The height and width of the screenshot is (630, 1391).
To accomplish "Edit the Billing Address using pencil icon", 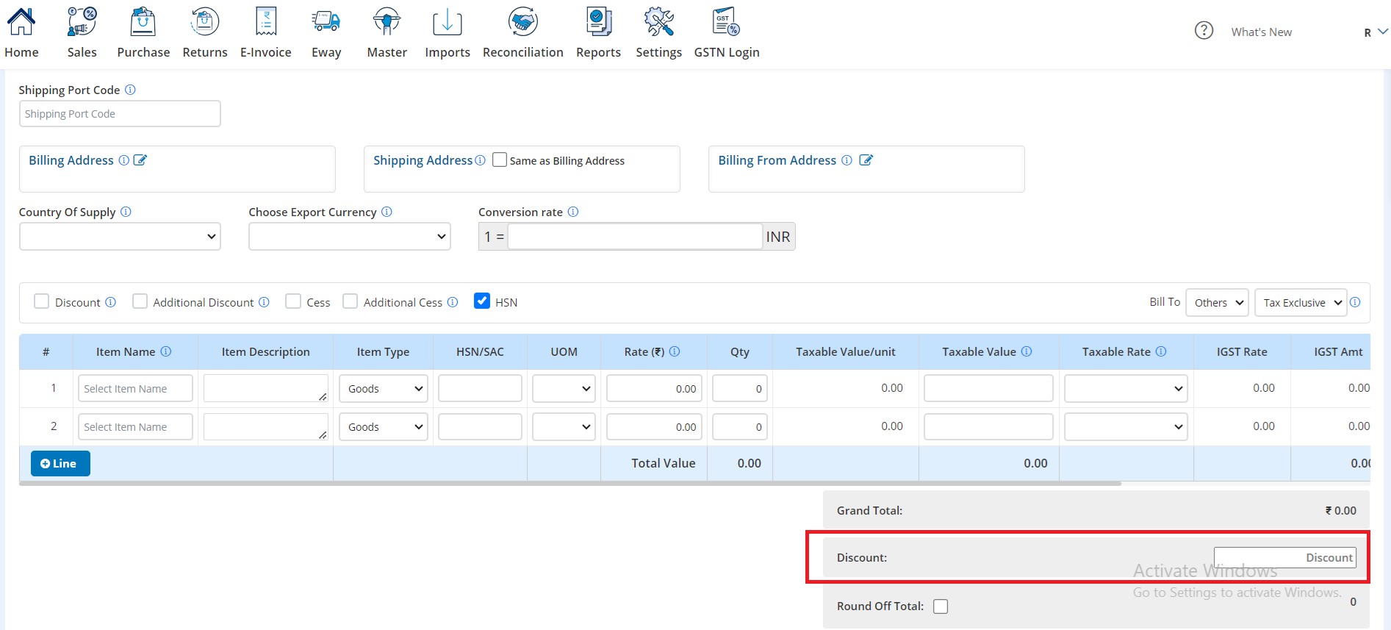I will (140, 160).
